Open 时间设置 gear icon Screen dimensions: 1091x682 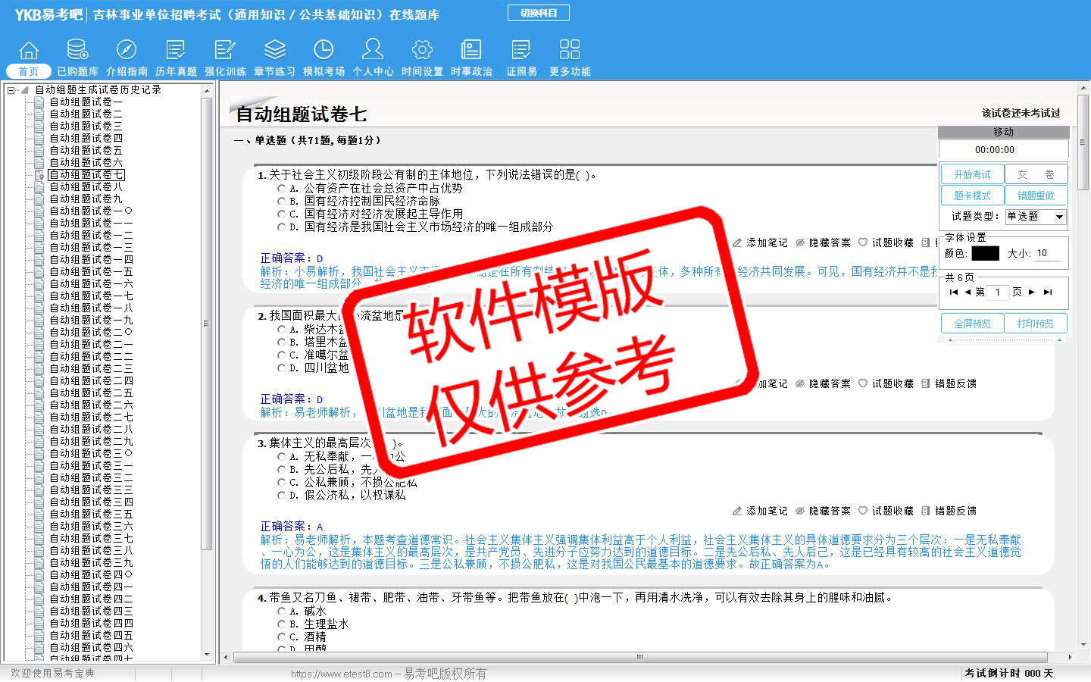coord(422,51)
